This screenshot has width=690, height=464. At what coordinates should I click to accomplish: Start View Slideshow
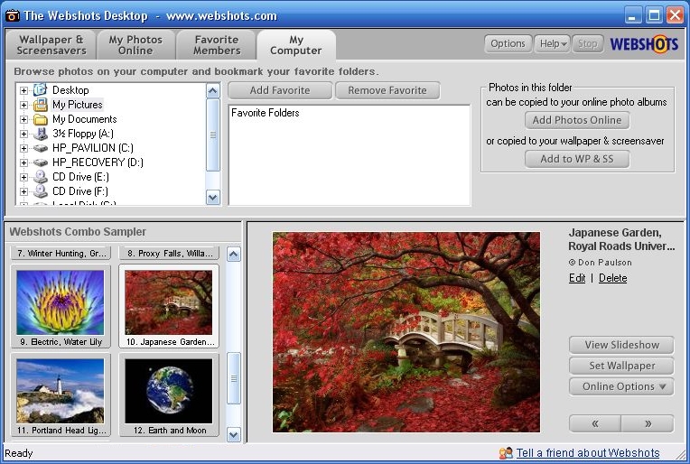621,345
